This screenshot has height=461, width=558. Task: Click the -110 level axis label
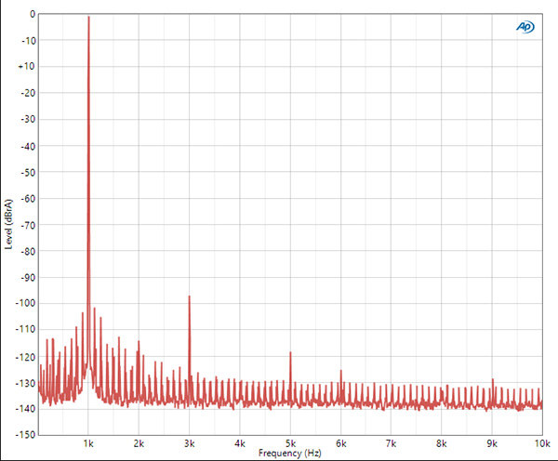26,330
